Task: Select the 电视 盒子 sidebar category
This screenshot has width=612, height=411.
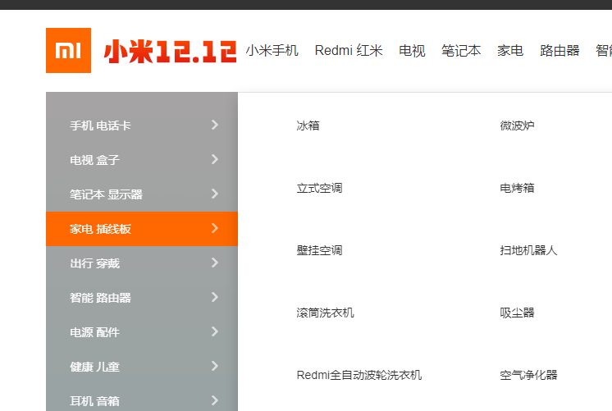Action: [142, 160]
